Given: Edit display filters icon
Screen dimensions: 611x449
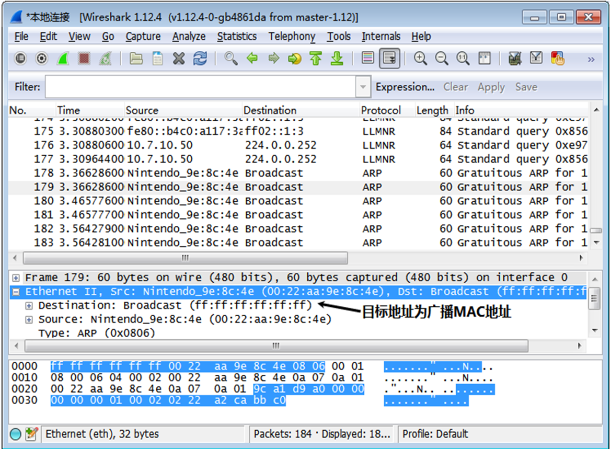Looking at the screenshot, I should [x=536, y=59].
